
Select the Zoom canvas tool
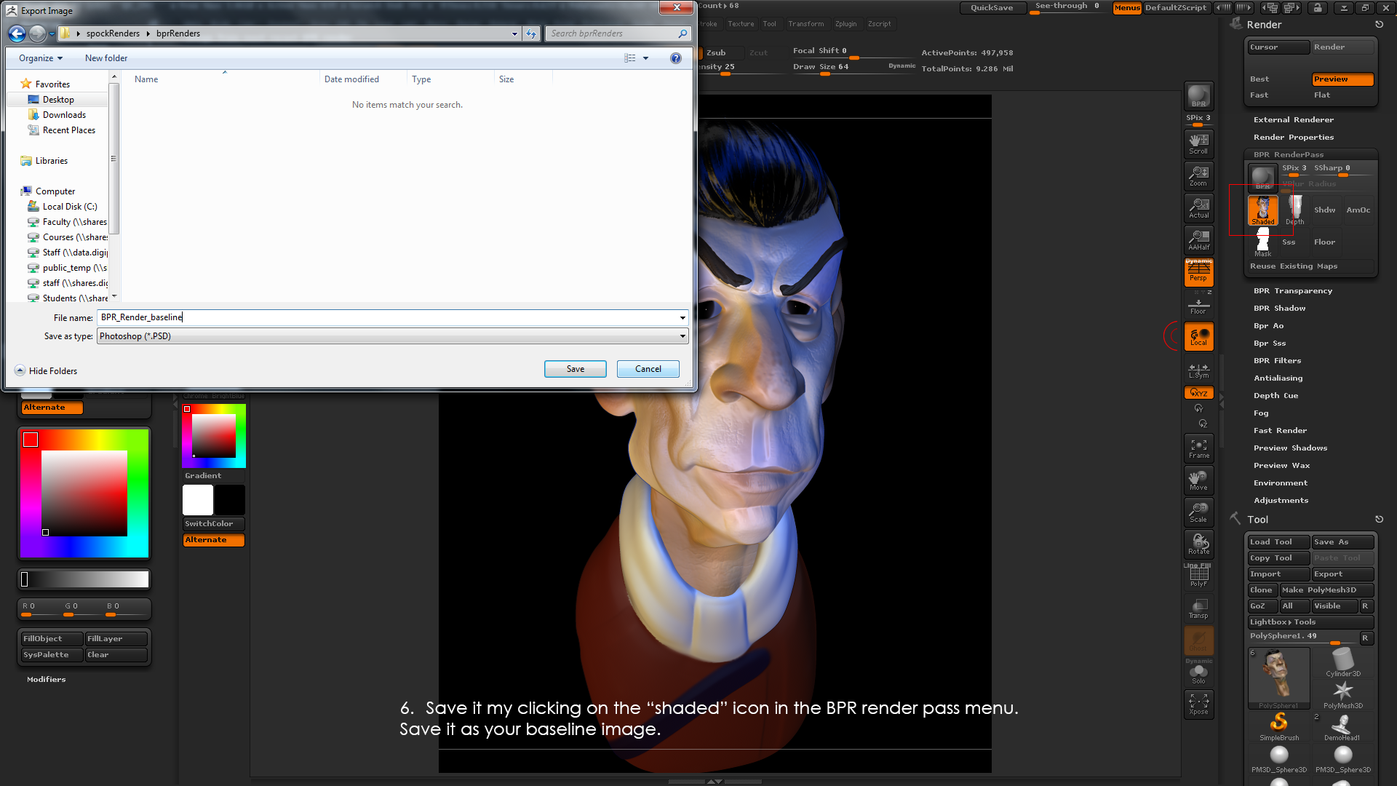pos(1198,175)
